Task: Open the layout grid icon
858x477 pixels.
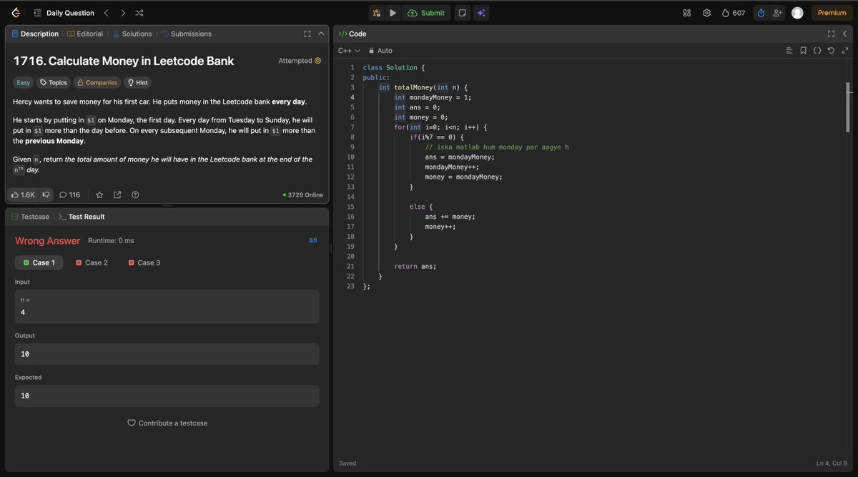Action: coord(687,13)
